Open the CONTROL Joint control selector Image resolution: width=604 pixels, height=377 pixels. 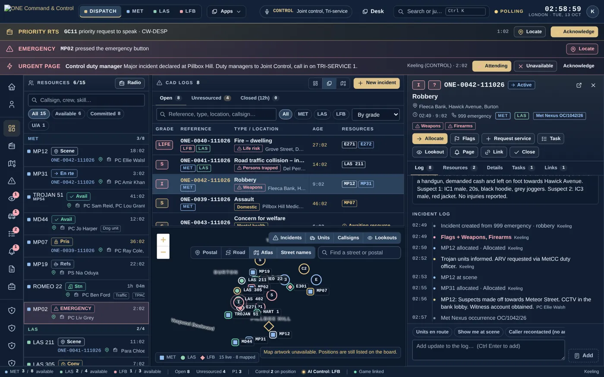(306, 12)
